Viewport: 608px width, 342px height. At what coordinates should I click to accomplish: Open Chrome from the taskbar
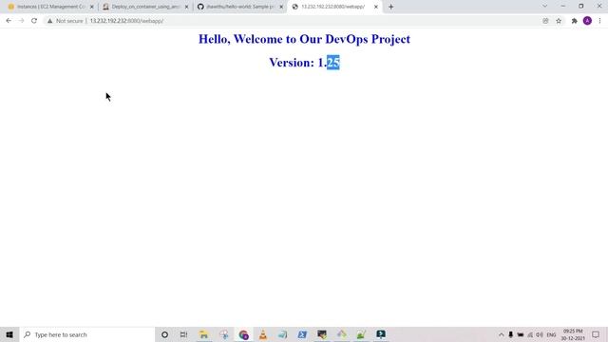click(x=243, y=334)
